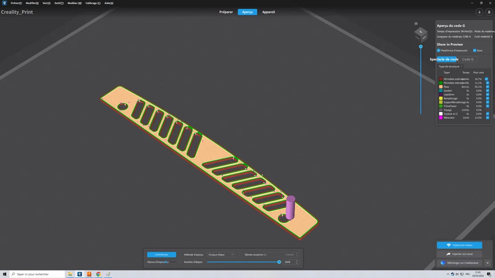The height and width of the screenshot is (278, 495).
Task: Click the user account icon top right
Action: pyautogui.click(x=489, y=12)
